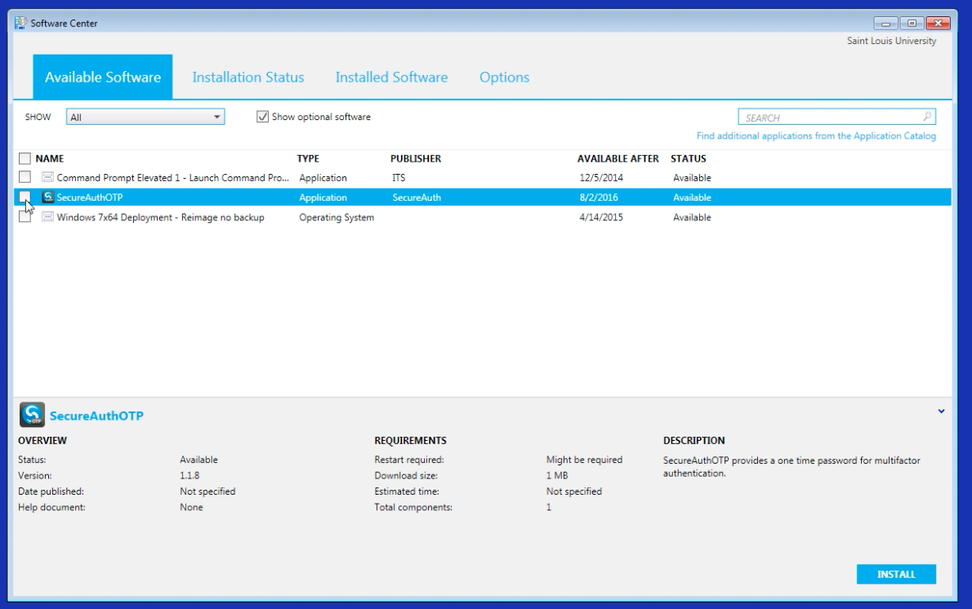Image resolution: width=972 pixels, height=609 pixels.
Task: Click the SecureAuth publisher cell
Action: click(x=417, y=198)
